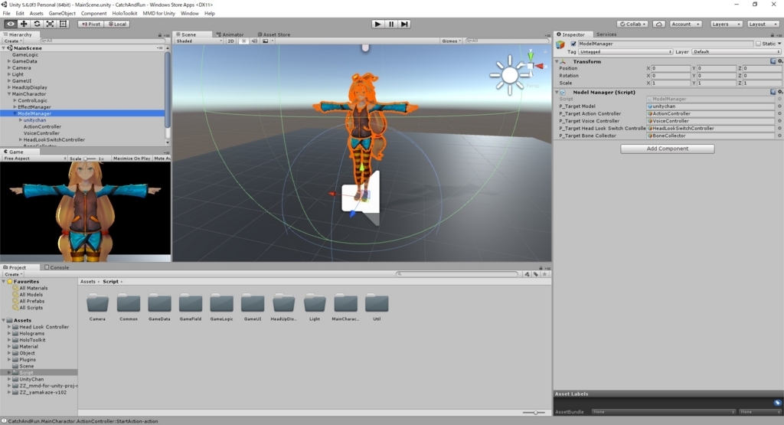Toggle Pivot/Center handle mode
The image size is (784, 425).
[90, 24]
